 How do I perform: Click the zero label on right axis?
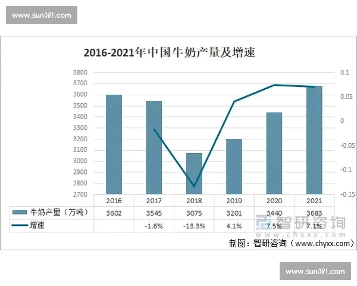[x=342, y=121]
